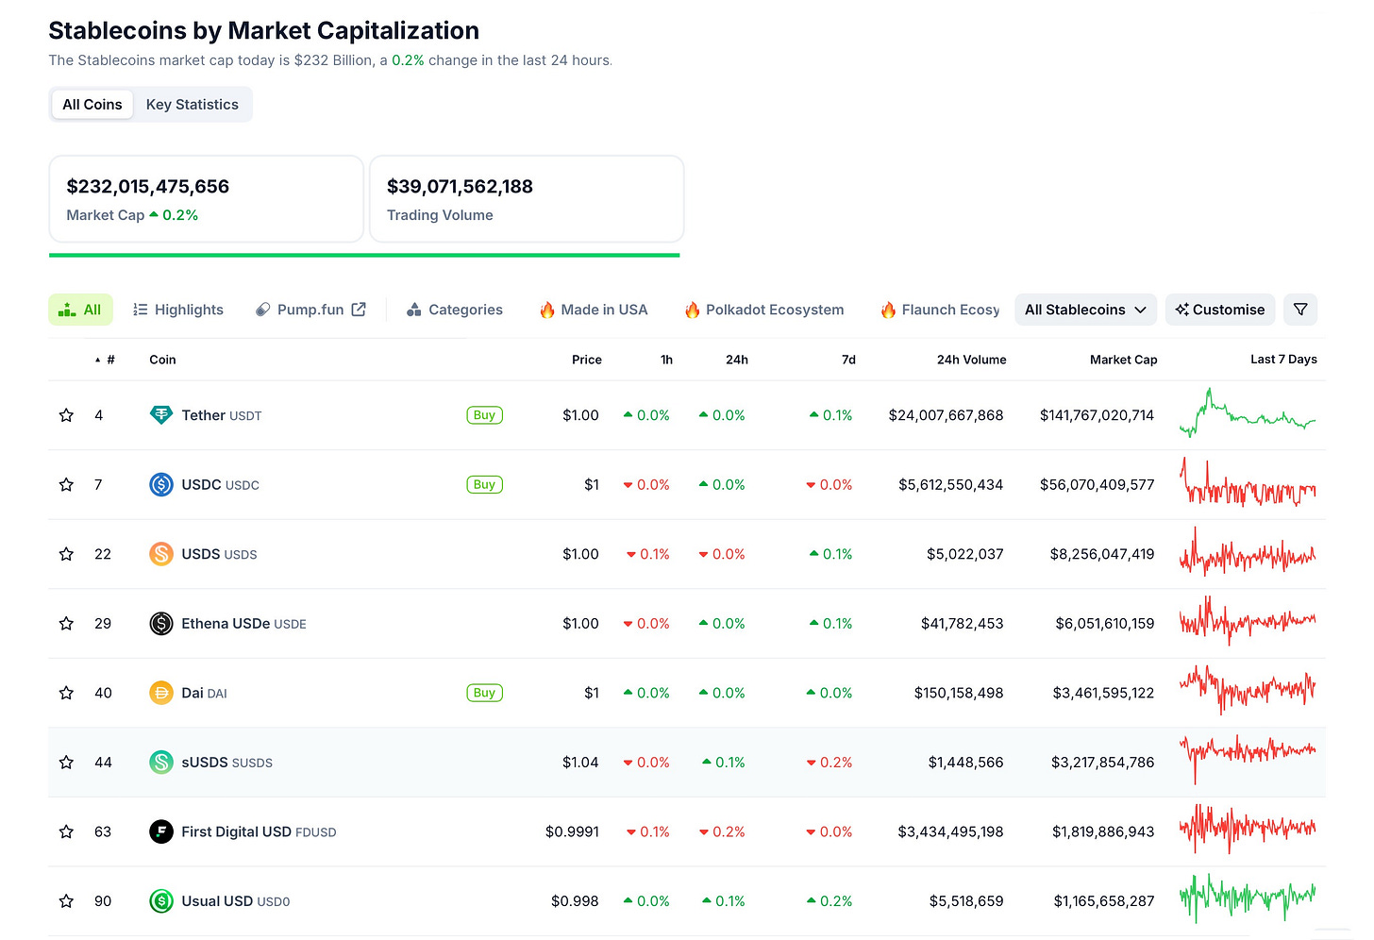Viewport: 1374px width, 940px height.
Task: Favorite Tether with its star icon
Action: [66, 415]
